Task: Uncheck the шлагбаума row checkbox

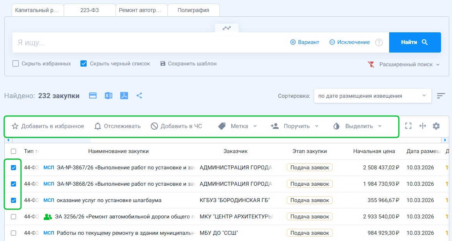Action: pos(14,201)
